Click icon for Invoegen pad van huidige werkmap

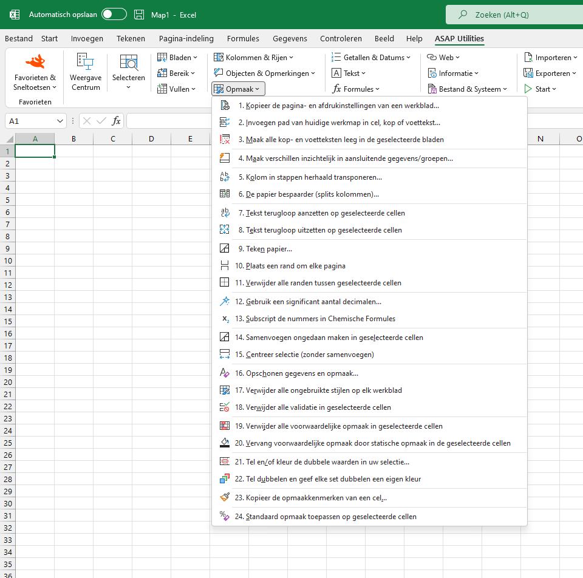pos(225,122)
